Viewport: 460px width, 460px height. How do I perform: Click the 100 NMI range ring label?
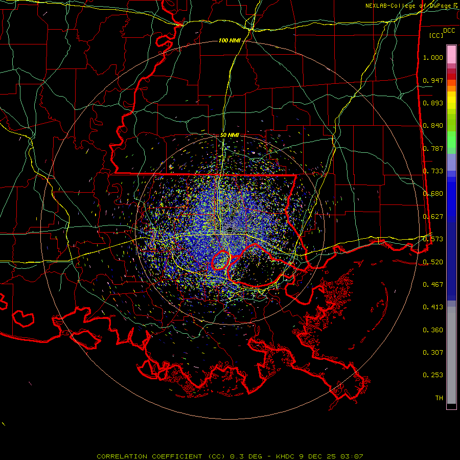click(229, 40)
